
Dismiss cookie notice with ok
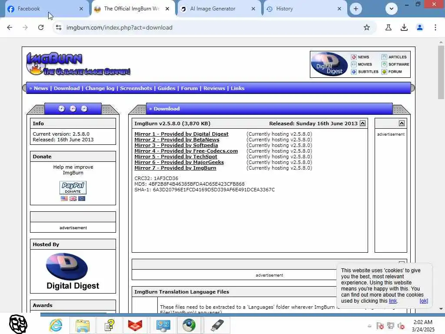click(x=424, y=301)
